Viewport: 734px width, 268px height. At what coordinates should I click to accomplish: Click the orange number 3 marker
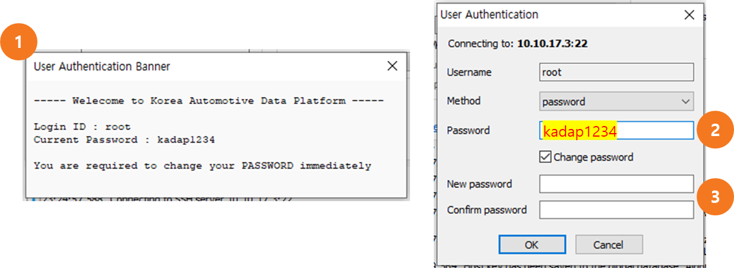coord(714,196)
